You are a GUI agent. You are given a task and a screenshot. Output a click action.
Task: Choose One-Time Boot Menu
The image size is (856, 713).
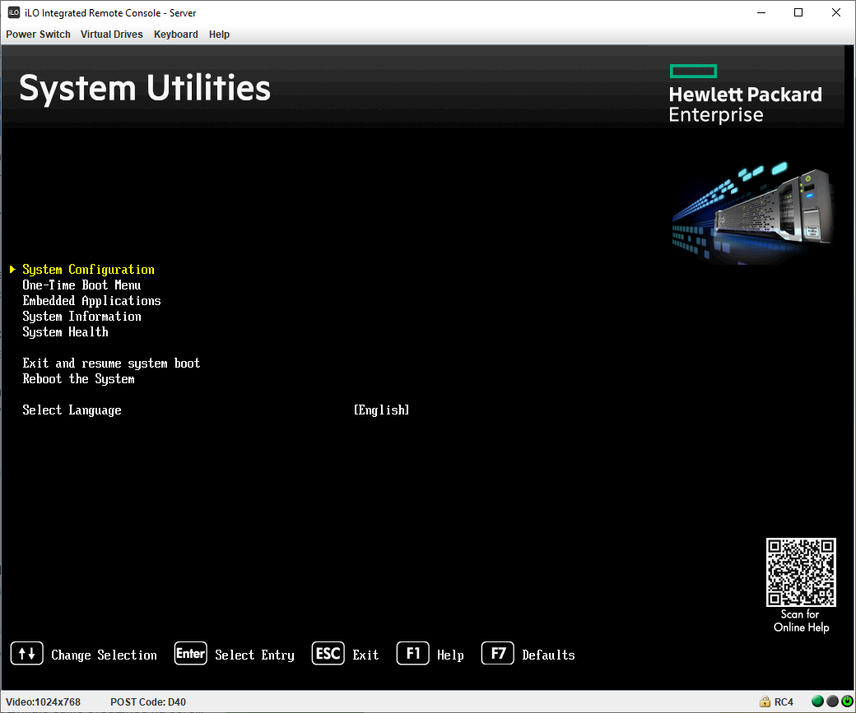tap(81, 285)
